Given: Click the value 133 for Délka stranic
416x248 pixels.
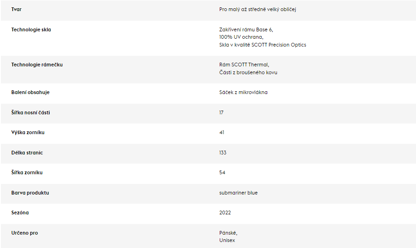Looking at the screenshot, I should click(223, 153).
